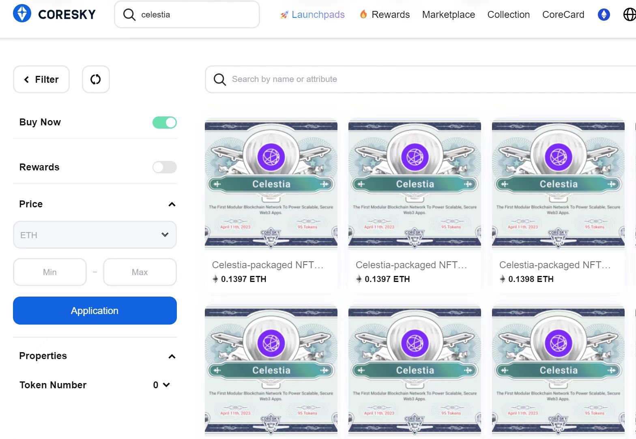This screenshot has height=439, width=636.
Task: Click the magnifier icon beside the celestia query
Action: (x=129, y=15)
